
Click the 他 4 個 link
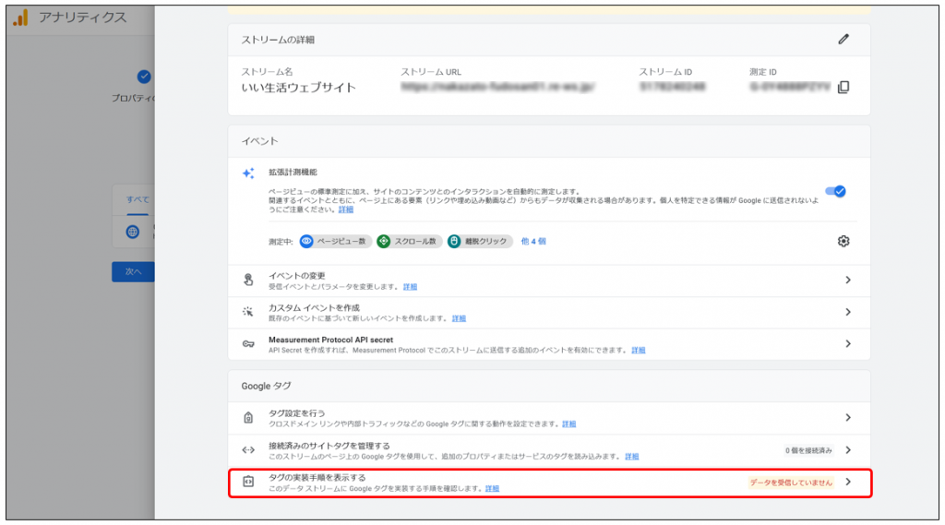[x=532, y=241]
